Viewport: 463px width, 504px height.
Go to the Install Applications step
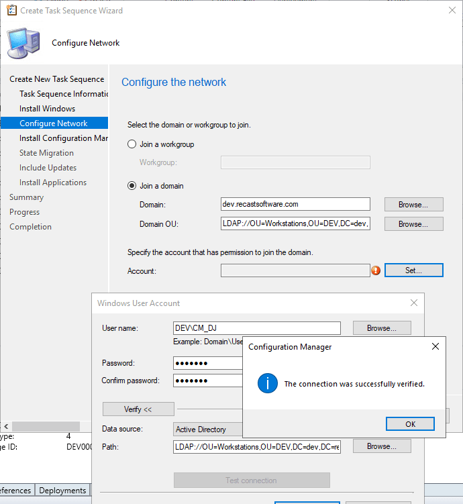pyautogui.click(x=53, y=183)
